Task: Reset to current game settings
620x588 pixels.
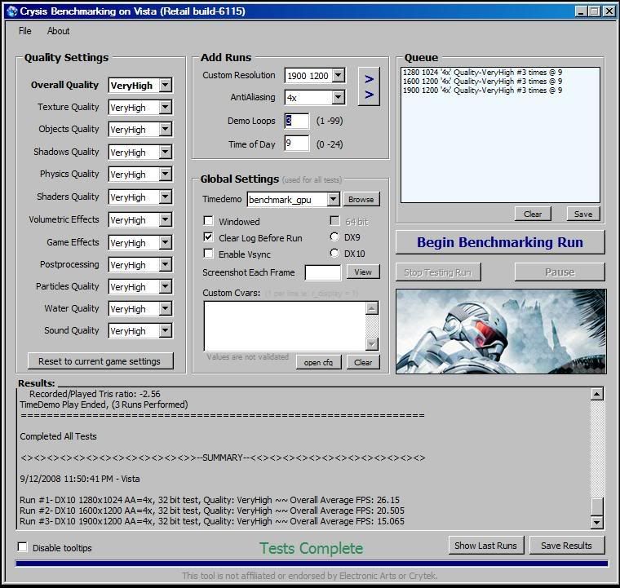Action: (x=100, y=361)
